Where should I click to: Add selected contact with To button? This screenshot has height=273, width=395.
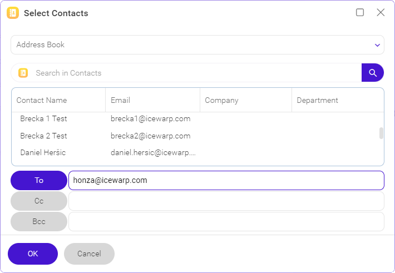39,180
